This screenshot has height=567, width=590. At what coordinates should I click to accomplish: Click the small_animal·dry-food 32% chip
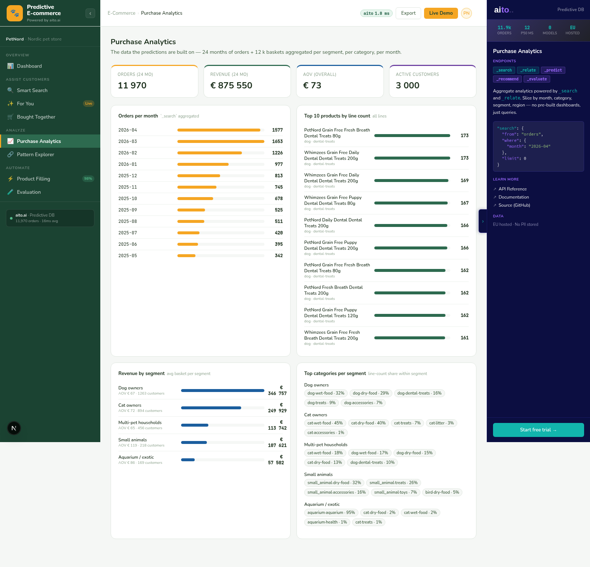pyautogui.click(x=334, y=483)
